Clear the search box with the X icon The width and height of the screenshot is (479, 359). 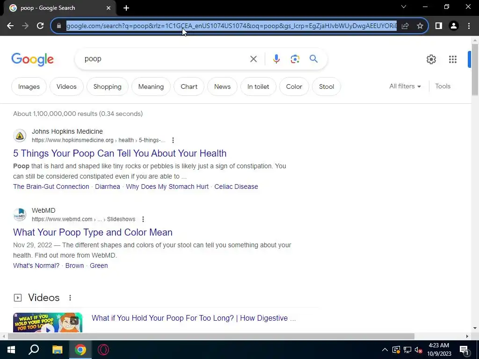[253, 59]
